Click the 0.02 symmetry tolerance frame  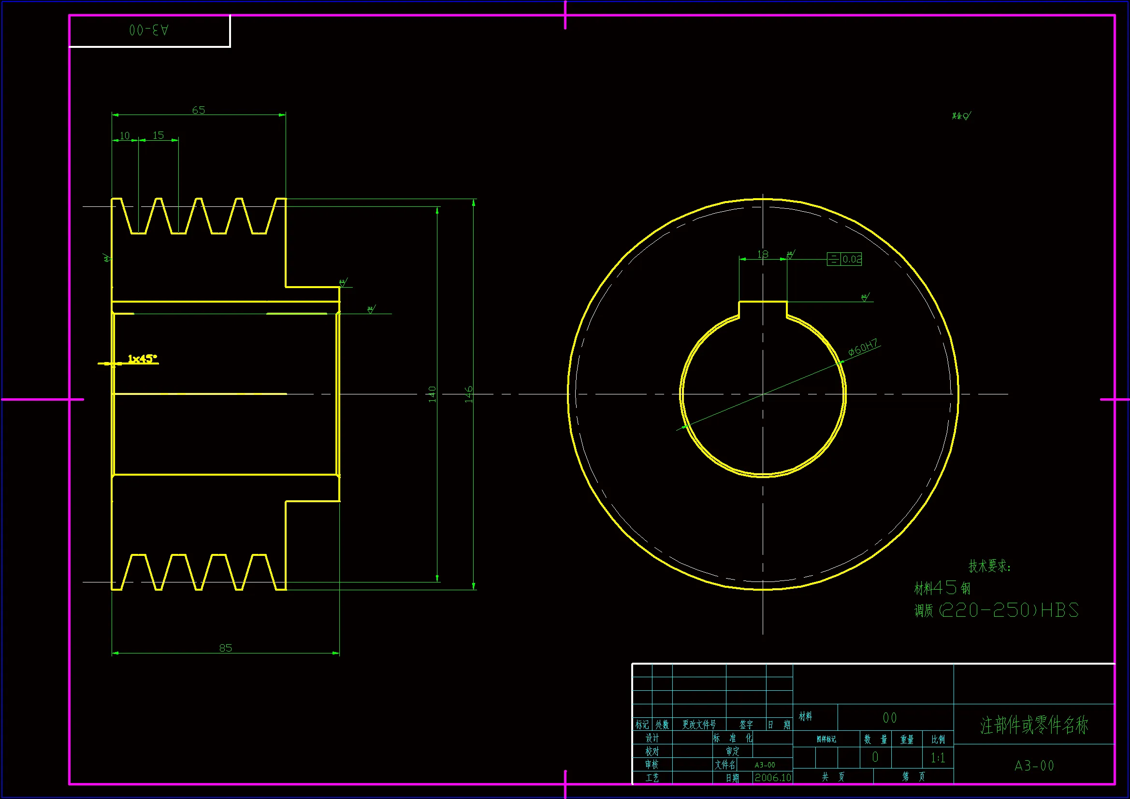coord(844,259)
